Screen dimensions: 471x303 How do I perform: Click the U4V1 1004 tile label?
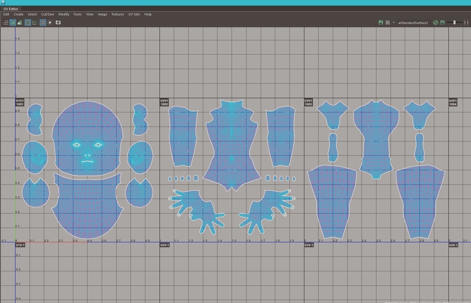[x=453, y=103]
